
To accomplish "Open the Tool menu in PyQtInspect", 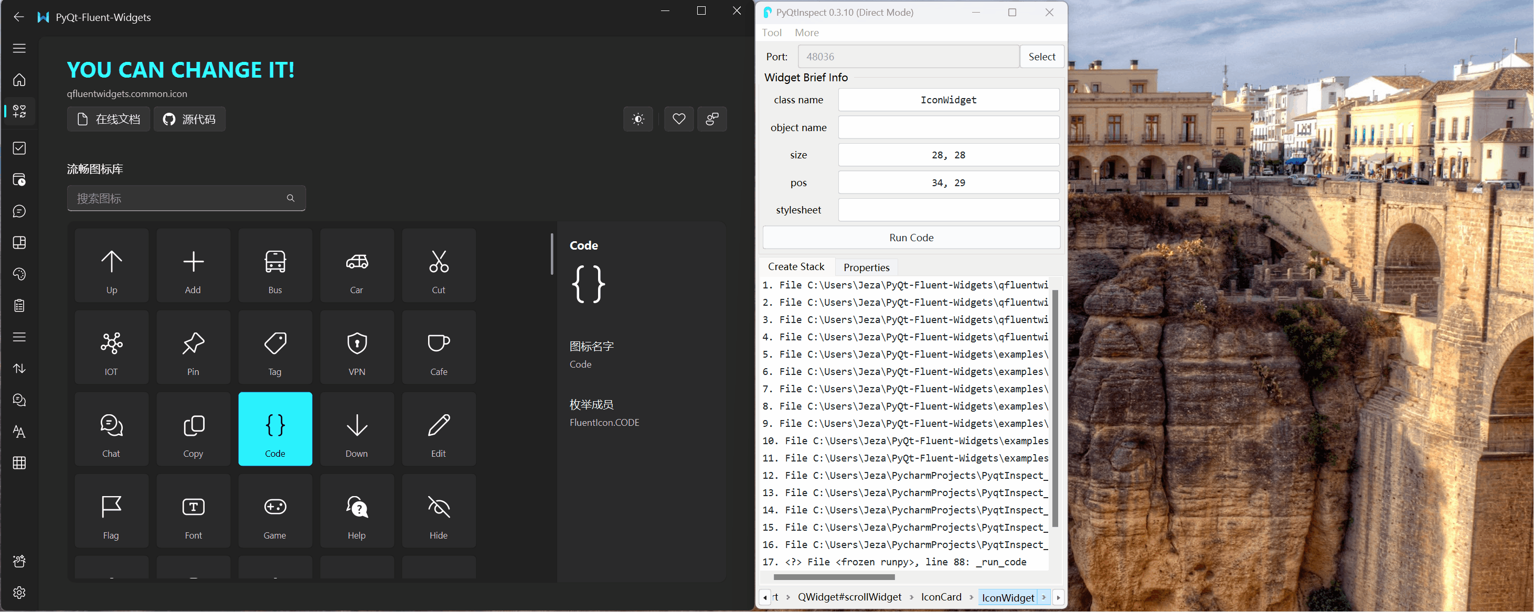I will [771, 33].
